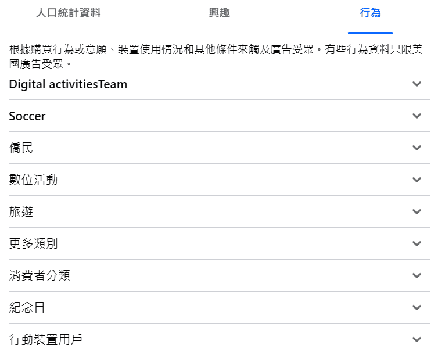Click the 消費者分類 category label

coord(40,275)
